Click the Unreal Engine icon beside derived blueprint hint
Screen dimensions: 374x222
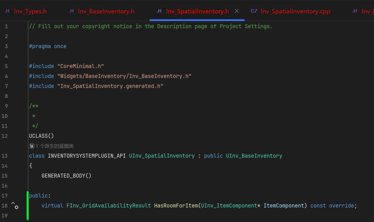click(32, 146)
